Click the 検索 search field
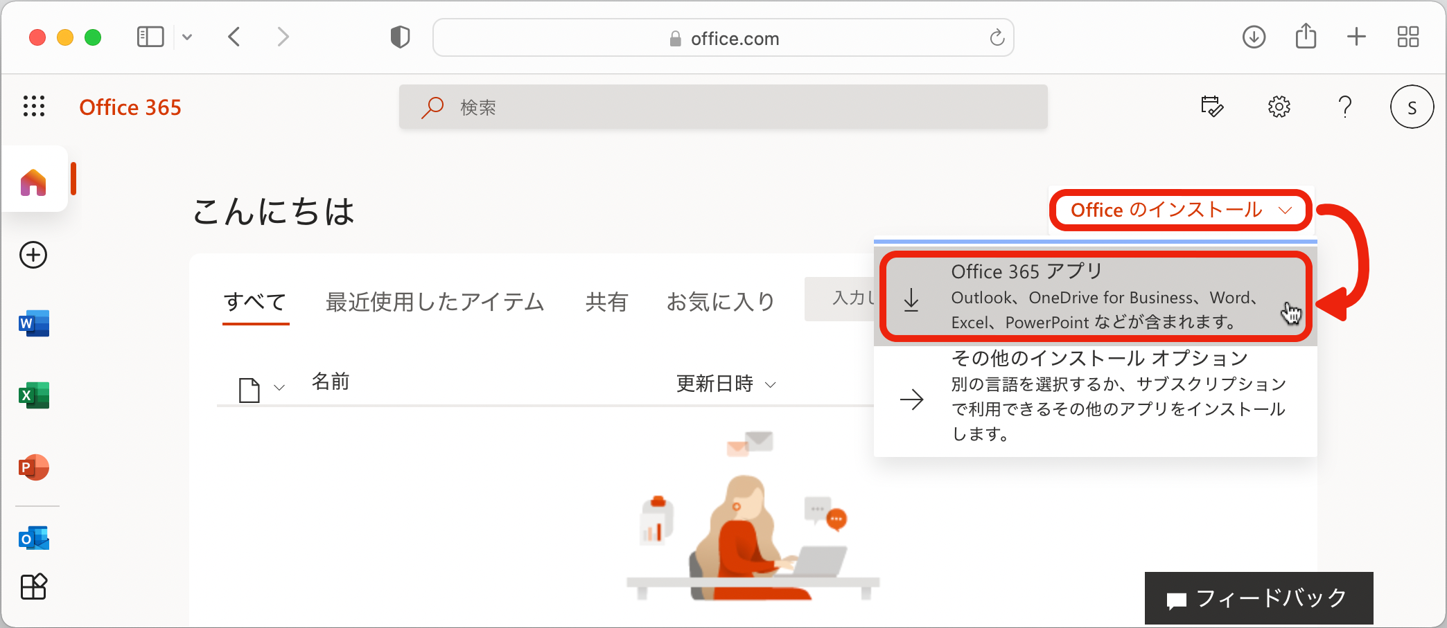Screen dimensions: 1447x628 [723, 107]
